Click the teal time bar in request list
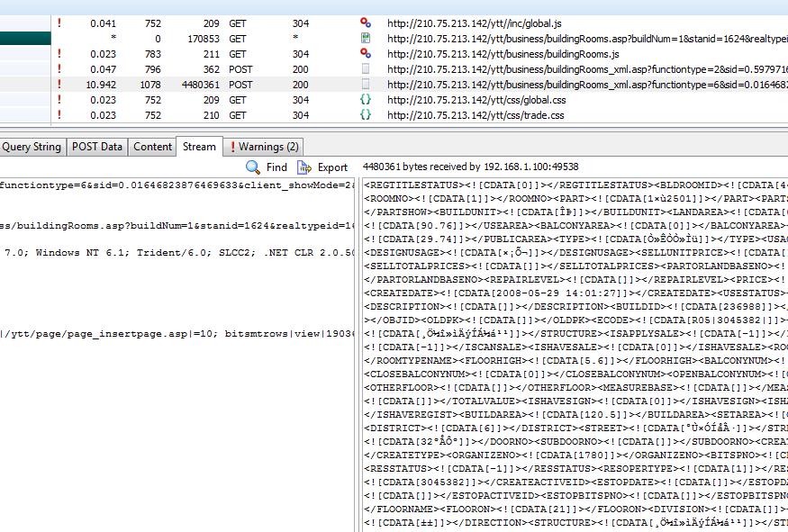Viewport: 788px width, 532px height. (x=24, y=39)
